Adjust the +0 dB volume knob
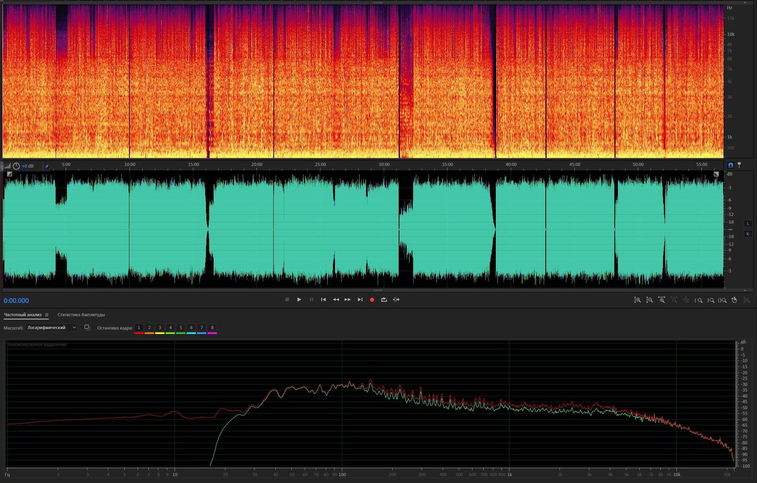 [x=16, y=166]
